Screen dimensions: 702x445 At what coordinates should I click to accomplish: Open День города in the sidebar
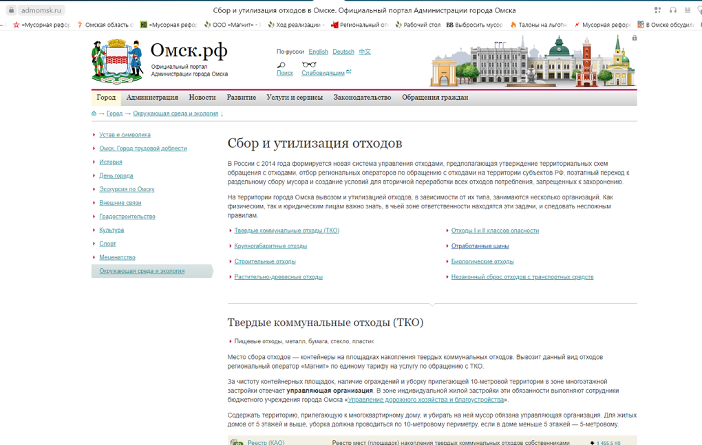click(116, 176)
